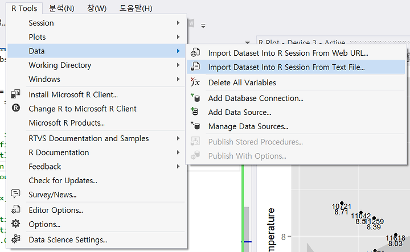Image resolution: width=410 pixels, height=252 pixels.
Task: Click the Delete All Variables fx icon
Action: click(195, 82)
